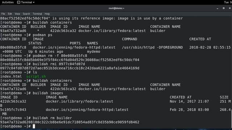Screen dimensions: 232x130
Task: Click the 'PORTS' column header
Action: point(75,43)
